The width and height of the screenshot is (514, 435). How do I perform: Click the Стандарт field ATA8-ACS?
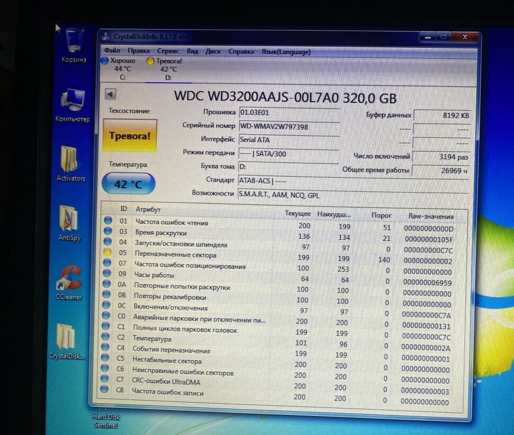click(x=353, y=181)
